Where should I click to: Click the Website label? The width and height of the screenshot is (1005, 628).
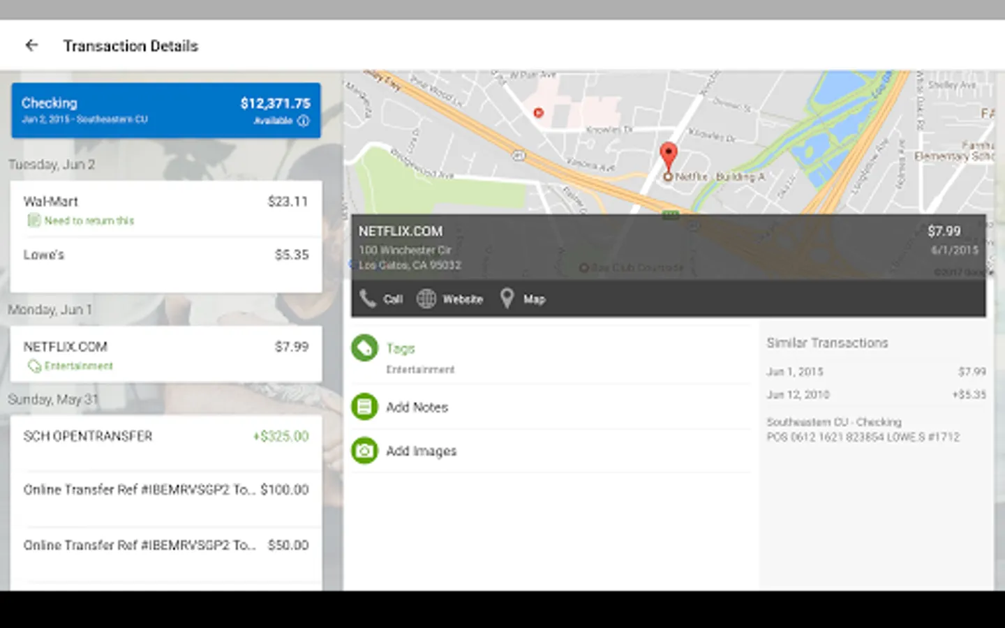click(463, 299)
